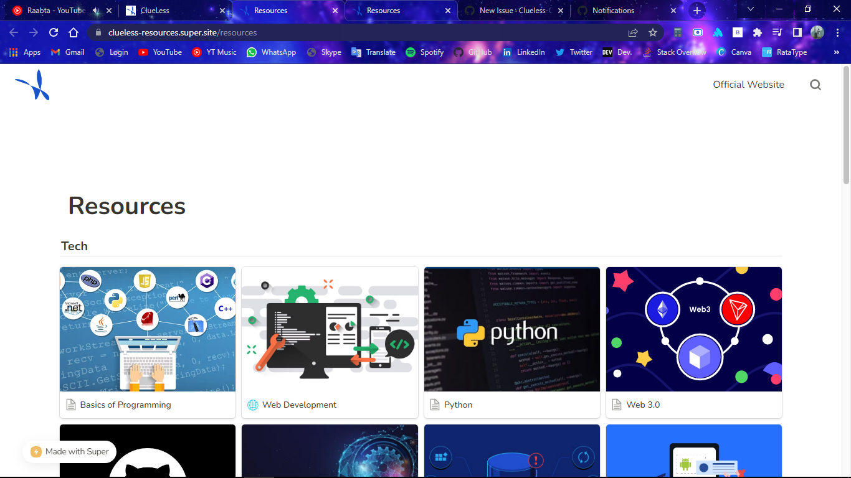The height and width of the screenshot is (478, 851).
Task: Open the Google Apps grid
Action: 14,52
